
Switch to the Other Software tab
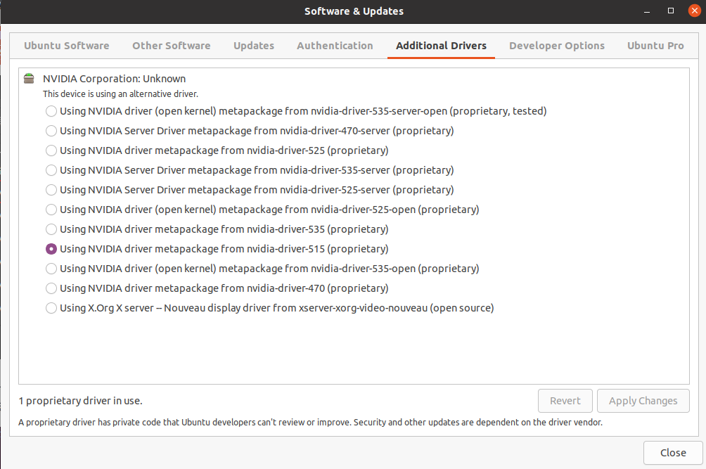(171, 46)
